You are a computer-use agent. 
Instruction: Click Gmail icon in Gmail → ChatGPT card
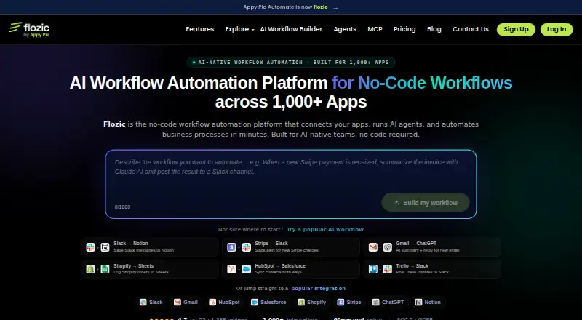click(x=373, y=247)
